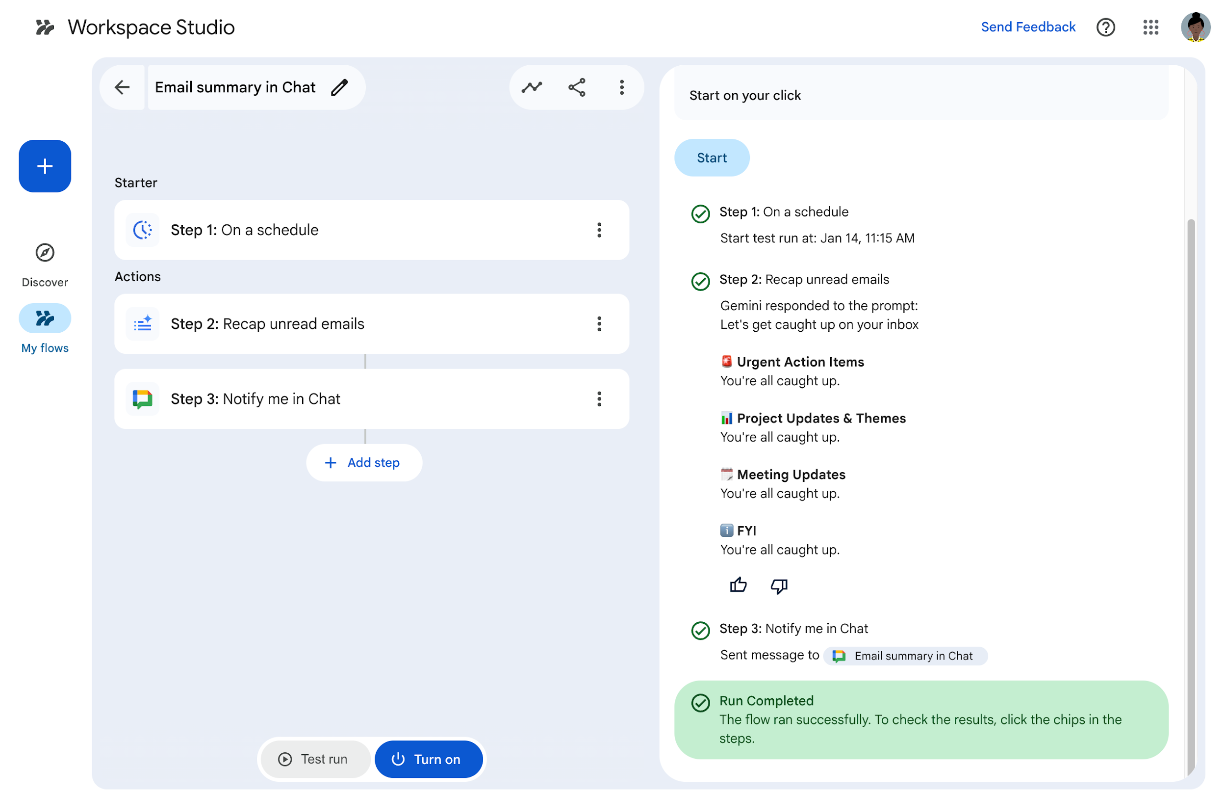The height and width of the screenshot is (795, 1226).
Task: Click the Email summary in Chat title
Action: (235, 87)
